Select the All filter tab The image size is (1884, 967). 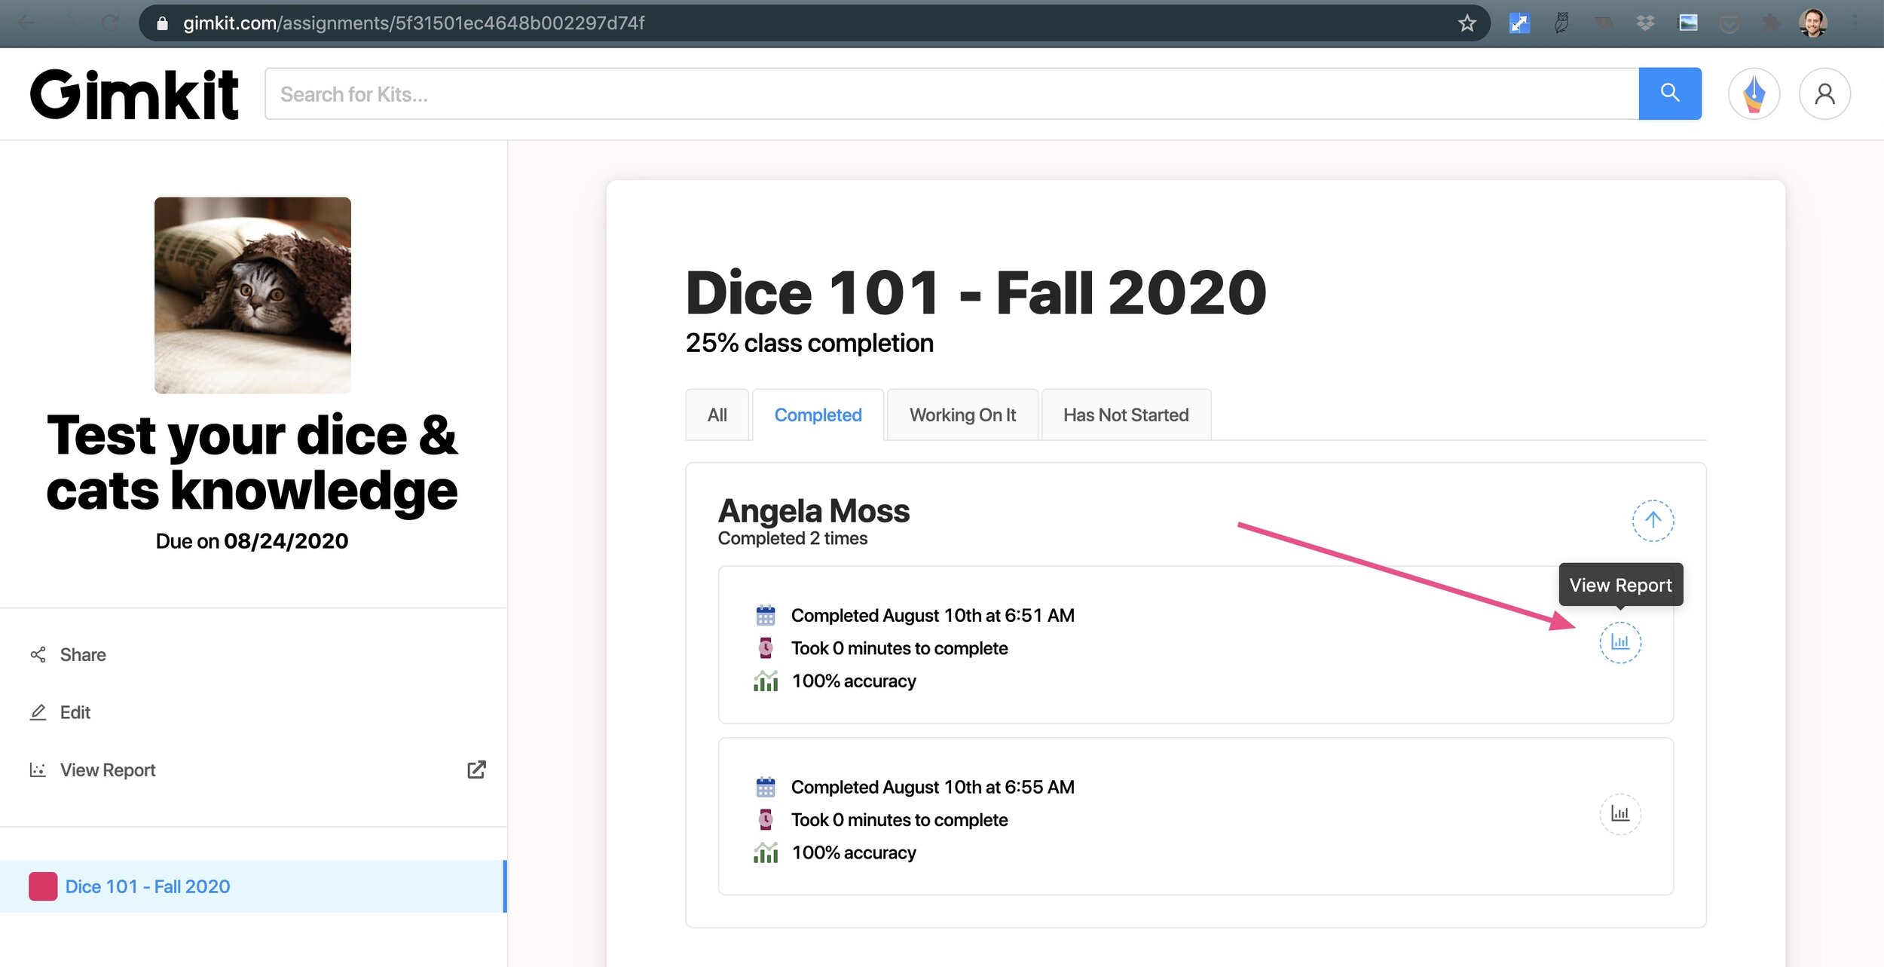(717, 415)
